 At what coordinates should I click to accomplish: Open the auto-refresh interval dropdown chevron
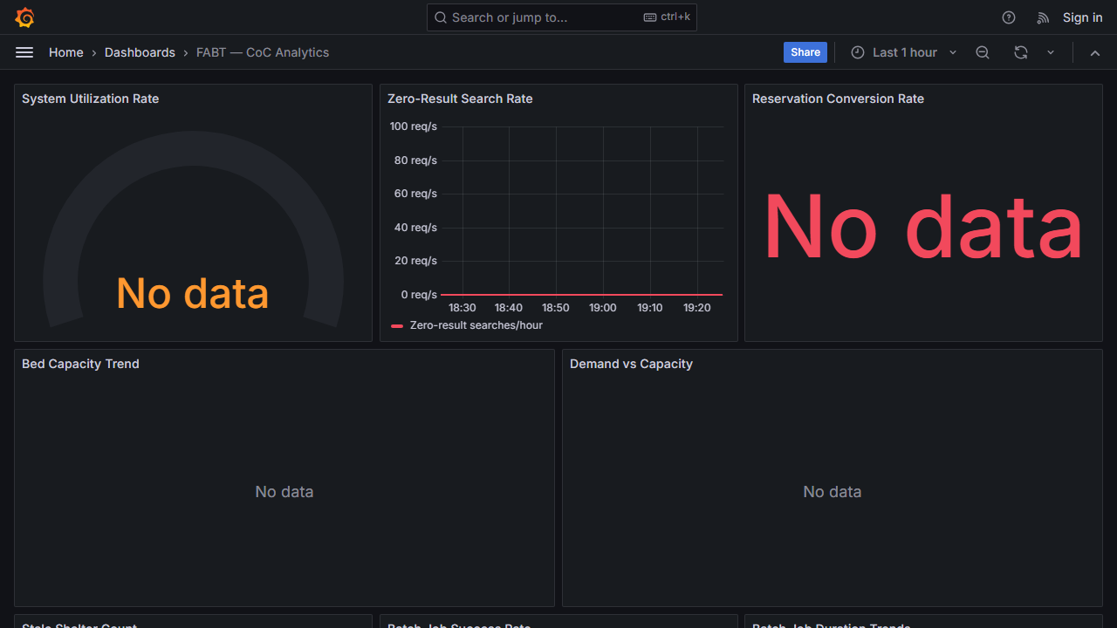[x=1051, y=52]
